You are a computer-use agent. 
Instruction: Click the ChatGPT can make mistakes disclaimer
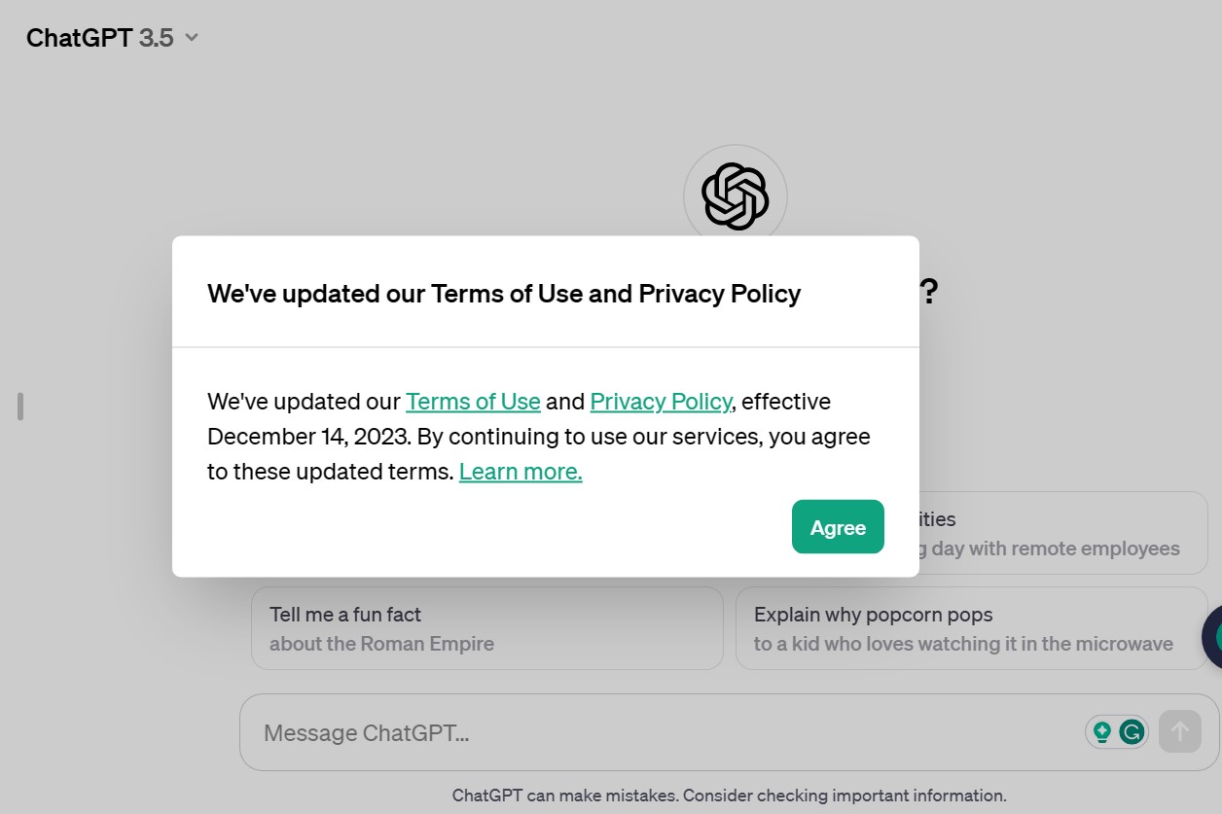[729, 795]
